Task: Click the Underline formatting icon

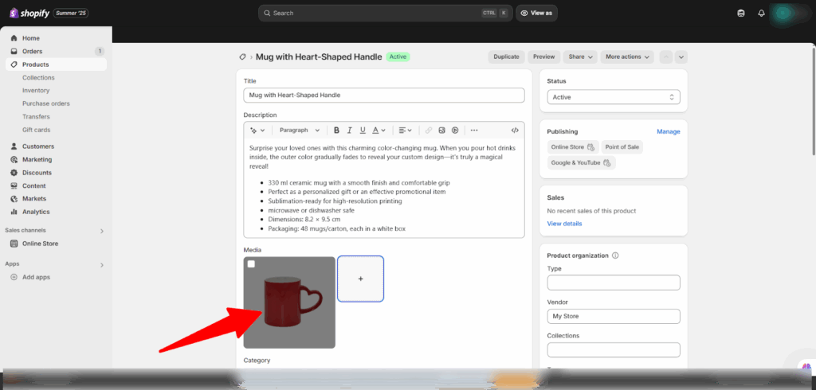Action: pyautogui.click(x=363, y=131)
